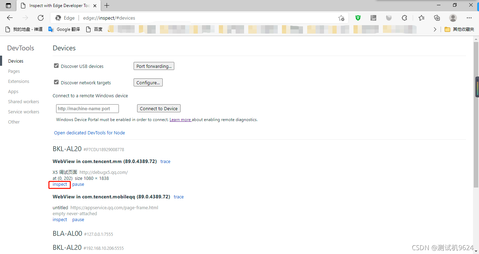The width and height of the screenshot is (479, 254).
Task: Select the Service workers sidebar item
Action: (23, 112)
